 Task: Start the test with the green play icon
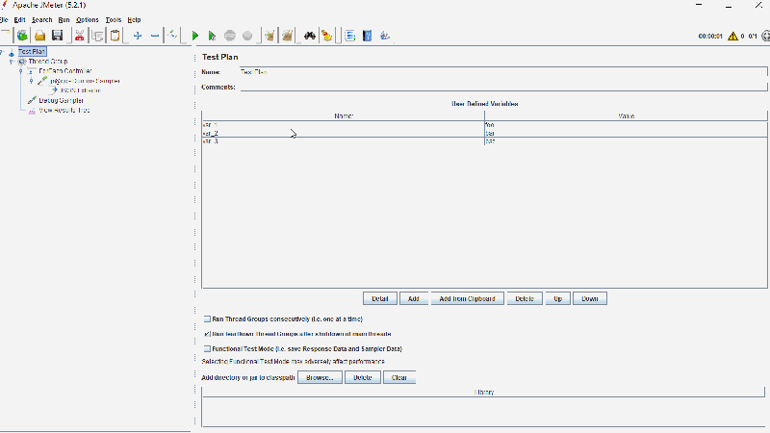click(195, 36)
